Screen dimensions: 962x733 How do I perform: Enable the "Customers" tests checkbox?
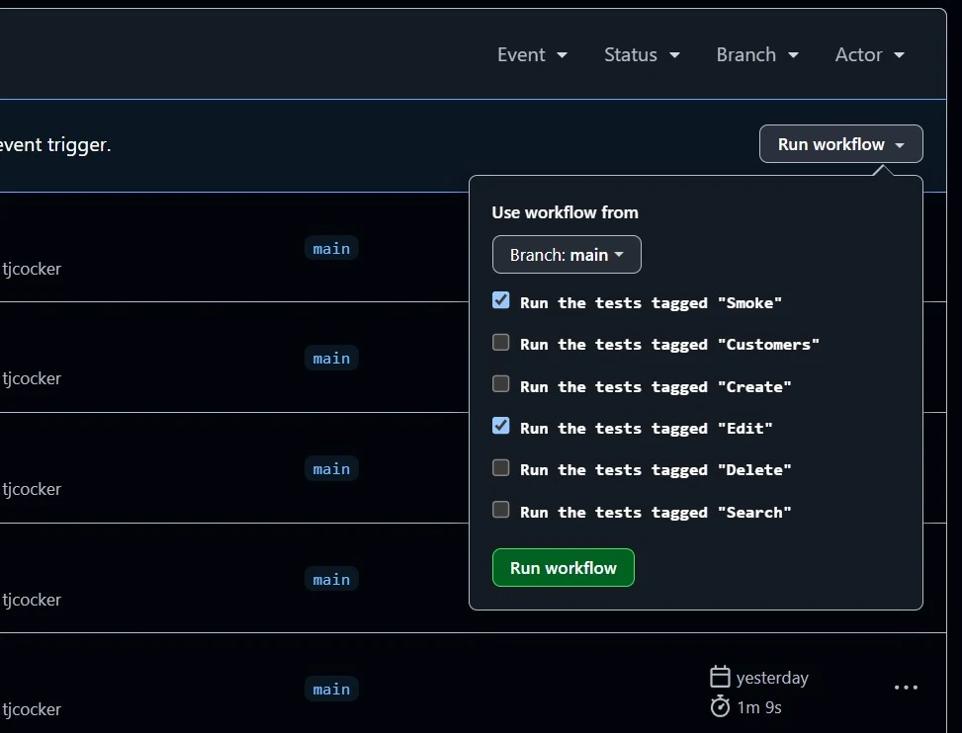pyautogui.click(x=501, y=343)
